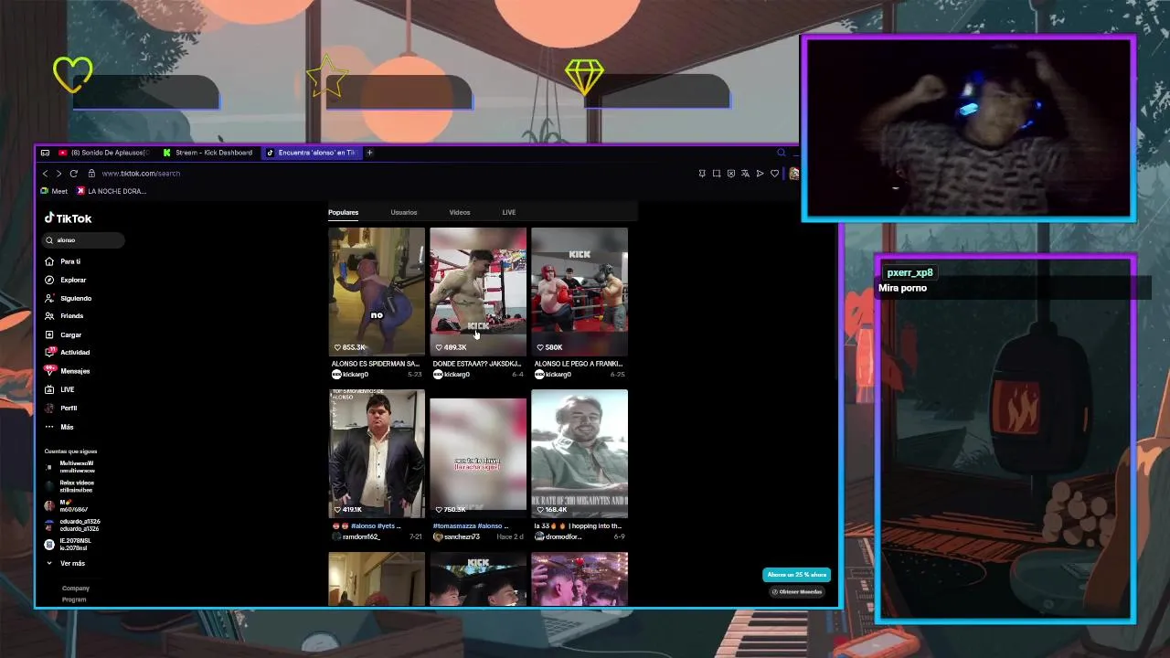Viewport: 1170px width, 658px height.
Task: Switch to the Videos results tab
Action: 460,212
